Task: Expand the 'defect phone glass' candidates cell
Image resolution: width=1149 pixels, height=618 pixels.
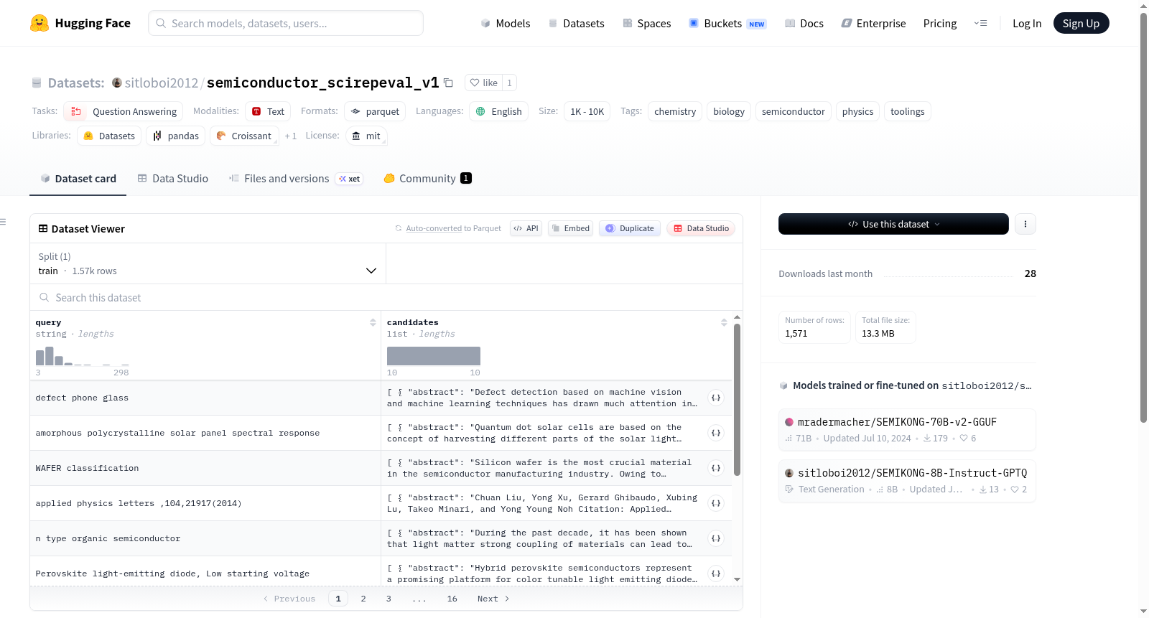Action: pyautogui.click(x=716, y=398)
